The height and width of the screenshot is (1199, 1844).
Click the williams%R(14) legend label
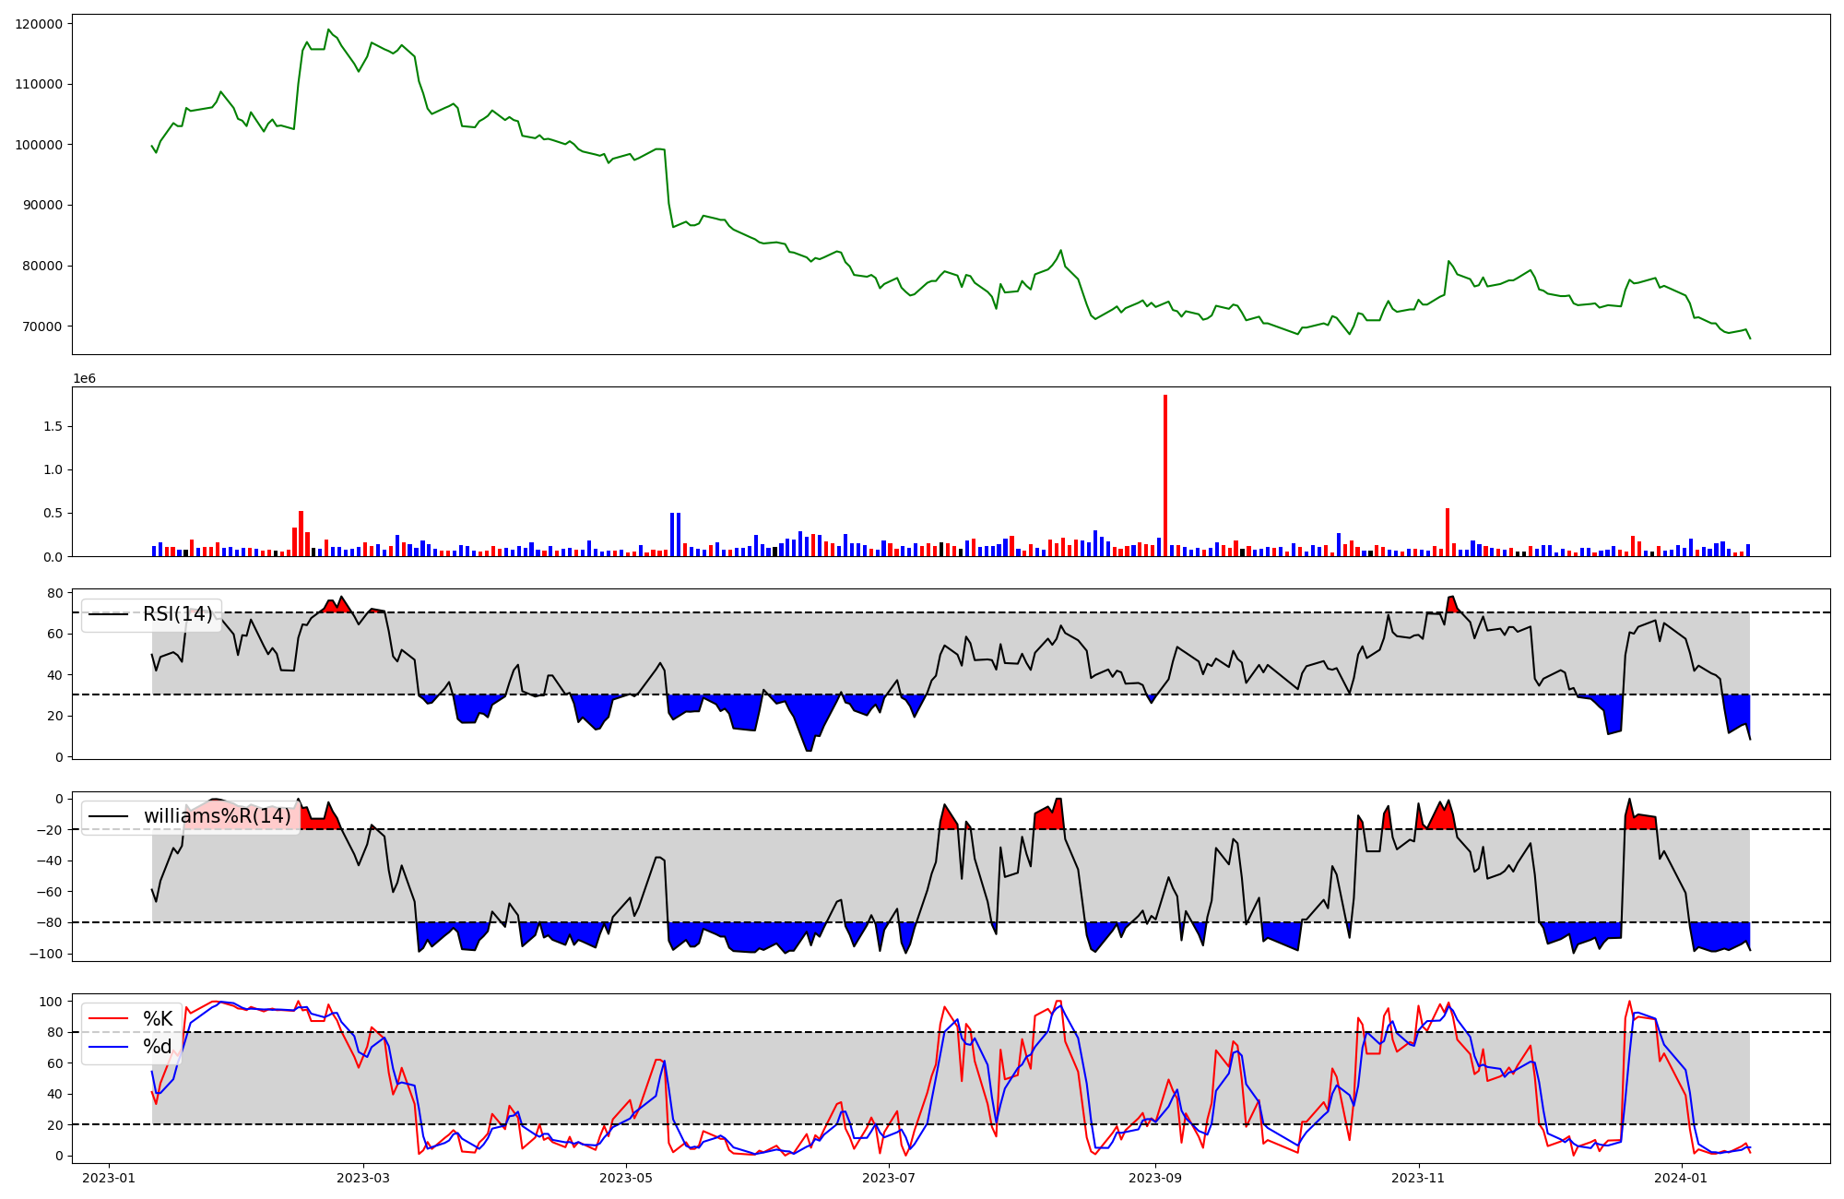coord(217,816)
